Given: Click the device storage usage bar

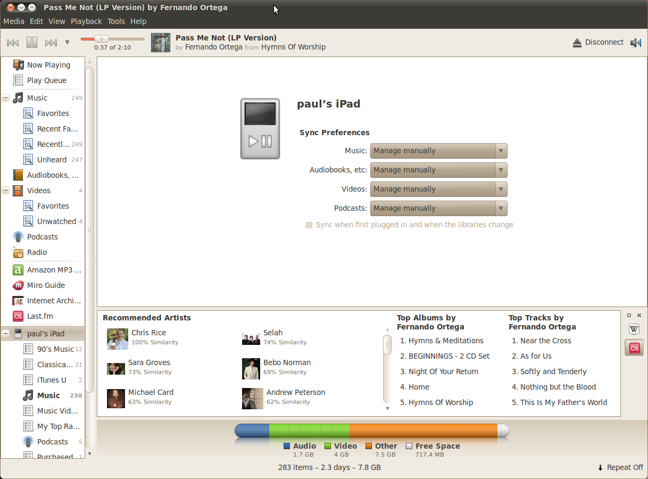Looking at the screenshot, I should [372, 431].
